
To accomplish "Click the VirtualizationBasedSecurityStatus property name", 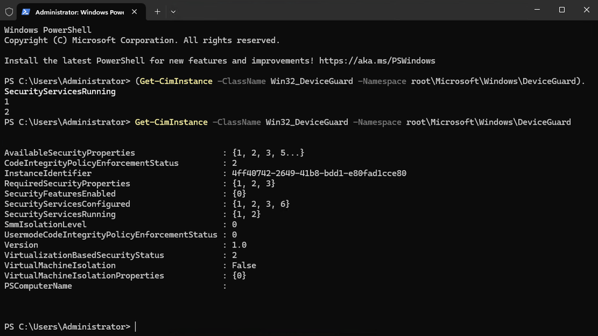I will [x=84, y=255].
